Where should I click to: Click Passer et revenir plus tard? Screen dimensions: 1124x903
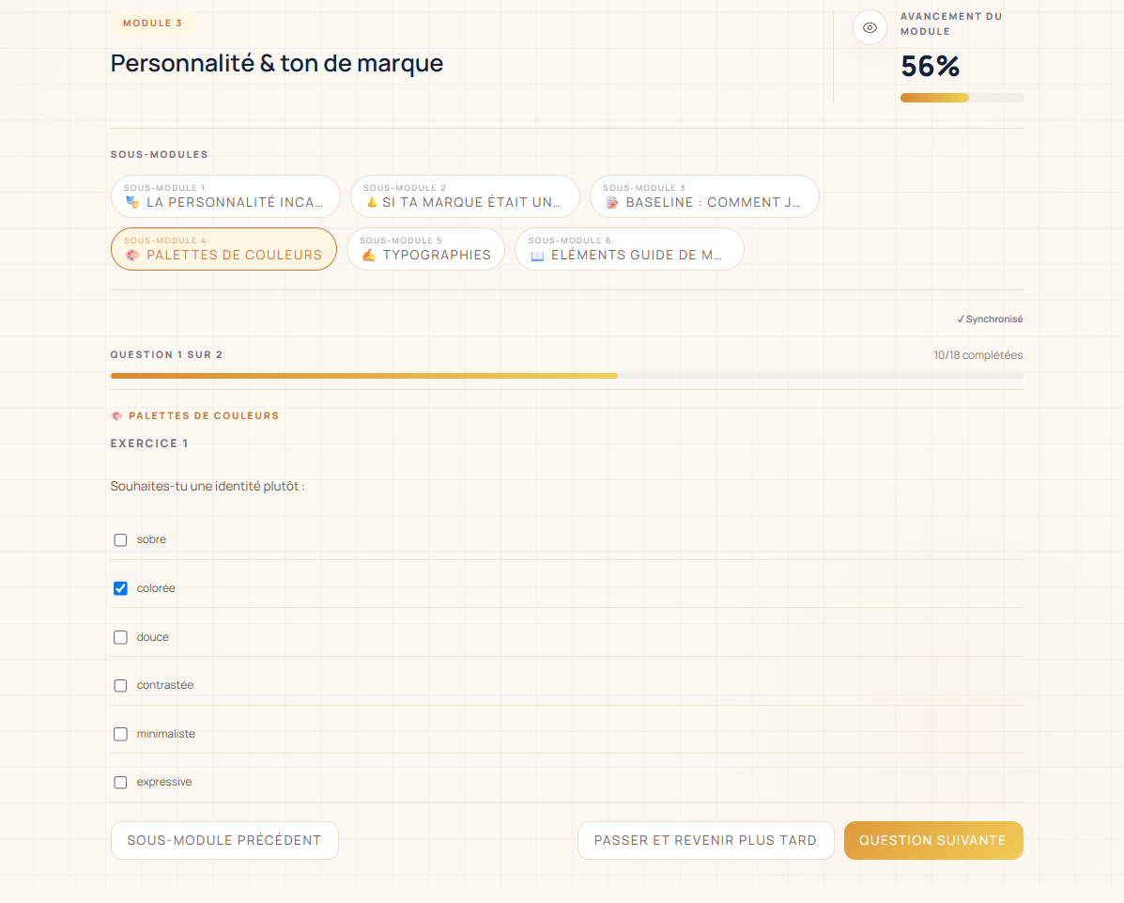[x=705, y=840]
